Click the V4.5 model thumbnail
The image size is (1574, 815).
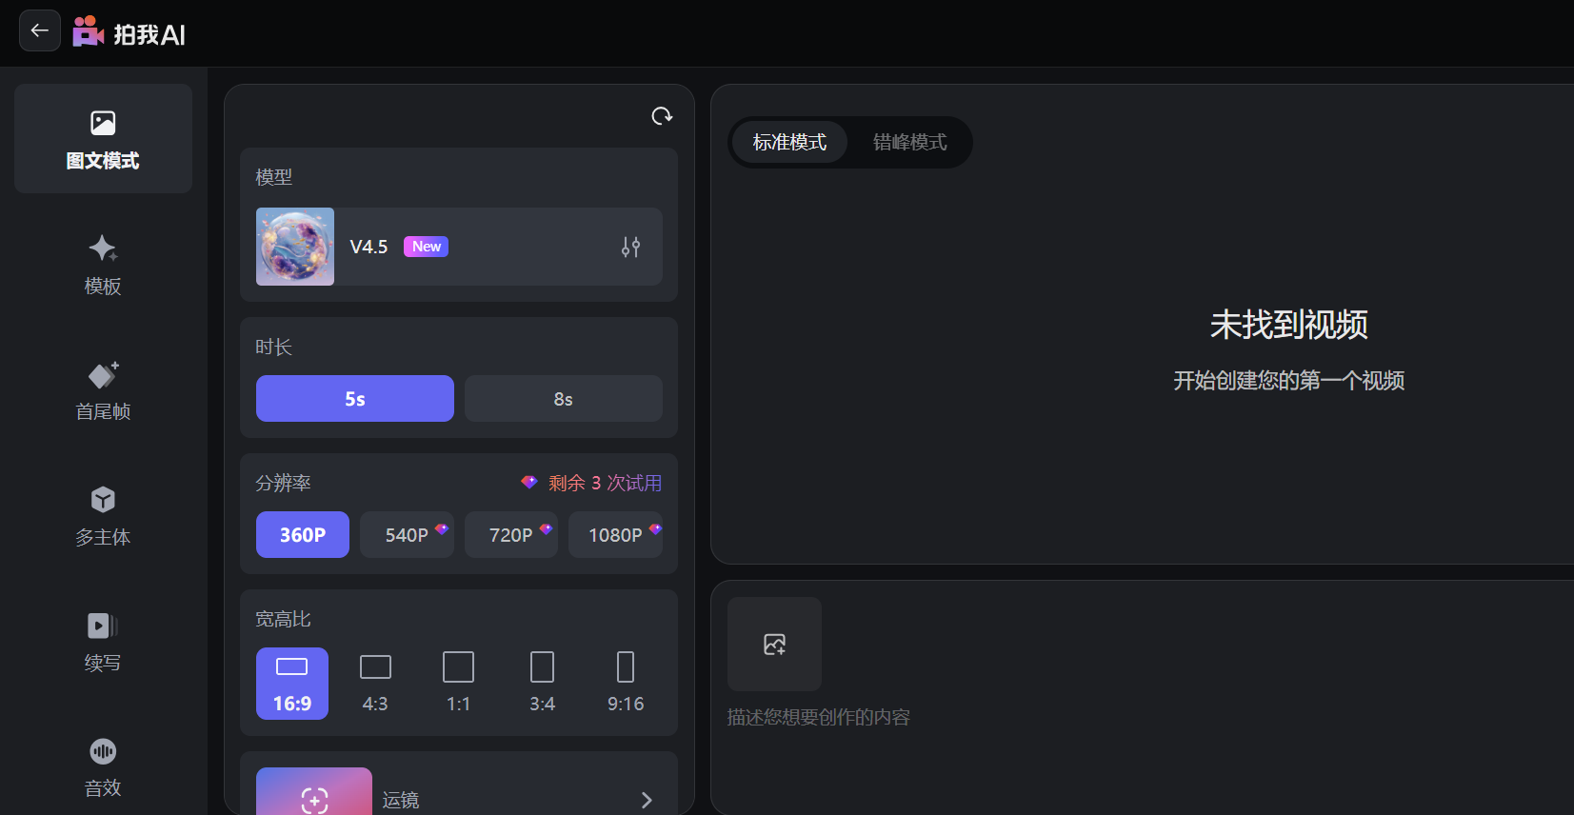click(295, 247)
